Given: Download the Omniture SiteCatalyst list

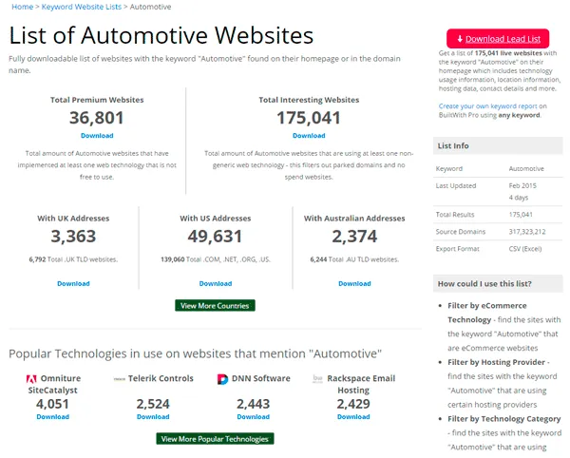Looking at the screenshot, I should 53,416.
